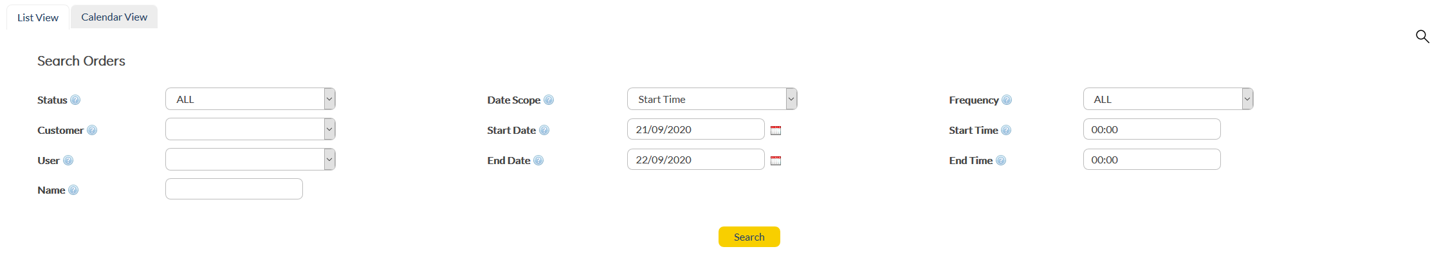The image size is (1439, 258).
Task: Select the List View tab
Action: pos(38,18)
